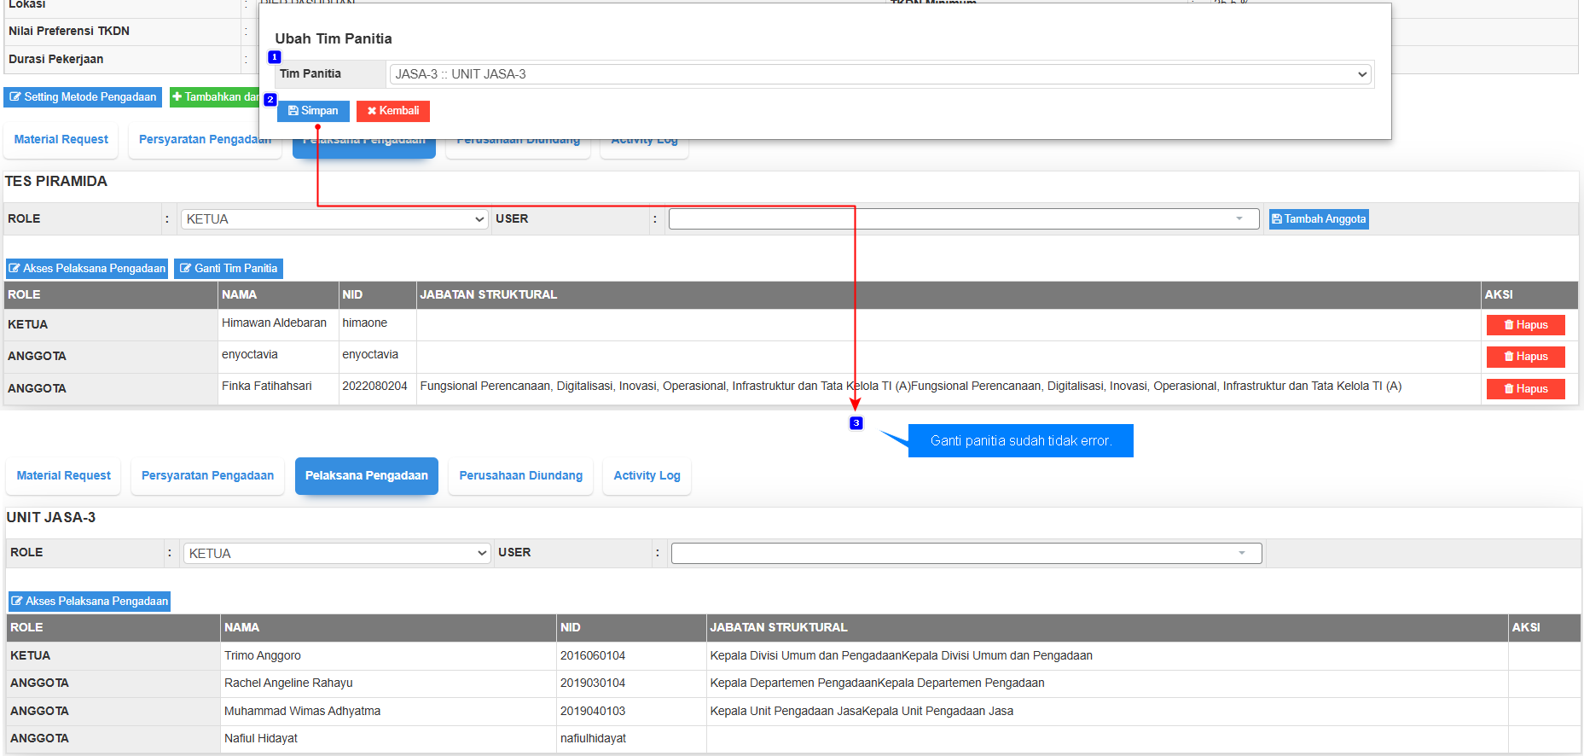Expand ROLE dropdown under TES PIRAMIDA
1584x756 pixels.
(x=334, y=219)
